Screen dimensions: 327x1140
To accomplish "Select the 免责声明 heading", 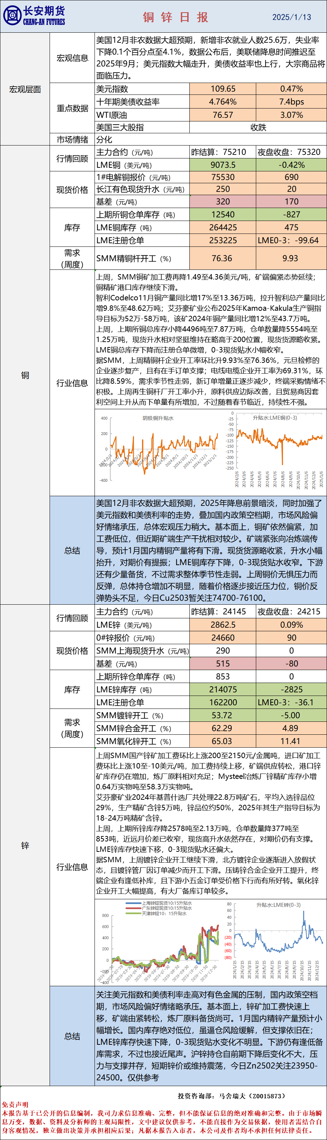I will click(15, 1105).
